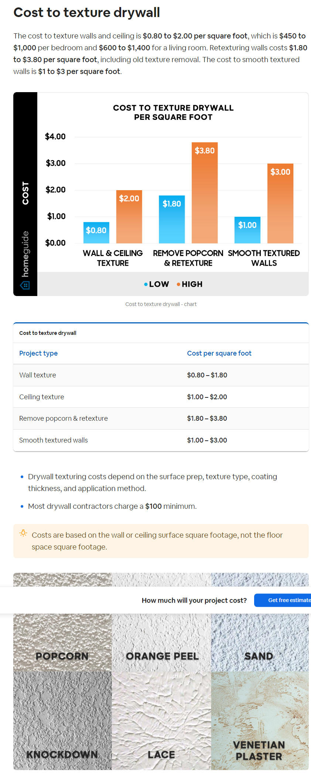
Task: Click the $3.80 orange chart bar
Action: [x=205, y=193]
